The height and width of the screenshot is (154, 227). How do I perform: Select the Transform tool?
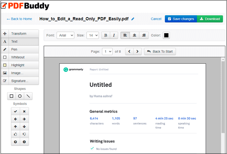click(x=20, y=34)
